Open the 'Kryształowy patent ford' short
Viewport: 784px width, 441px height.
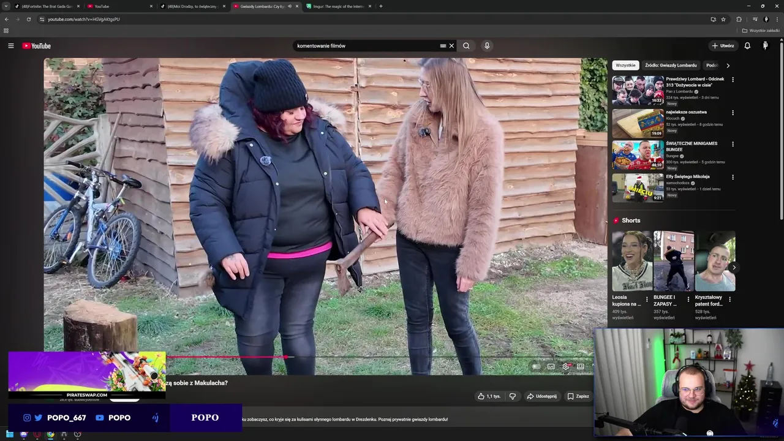tap(715, 261)
